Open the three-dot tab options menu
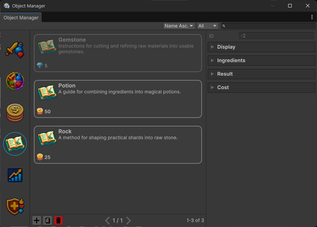The height and width of the screenshot is (227, 317). [312, 17]
